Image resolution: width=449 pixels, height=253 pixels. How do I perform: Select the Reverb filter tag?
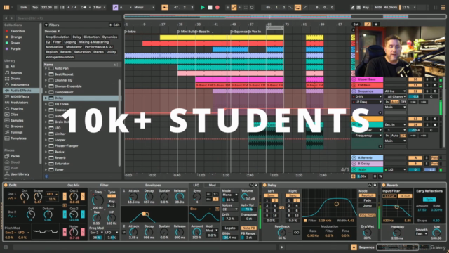(65, 52)
